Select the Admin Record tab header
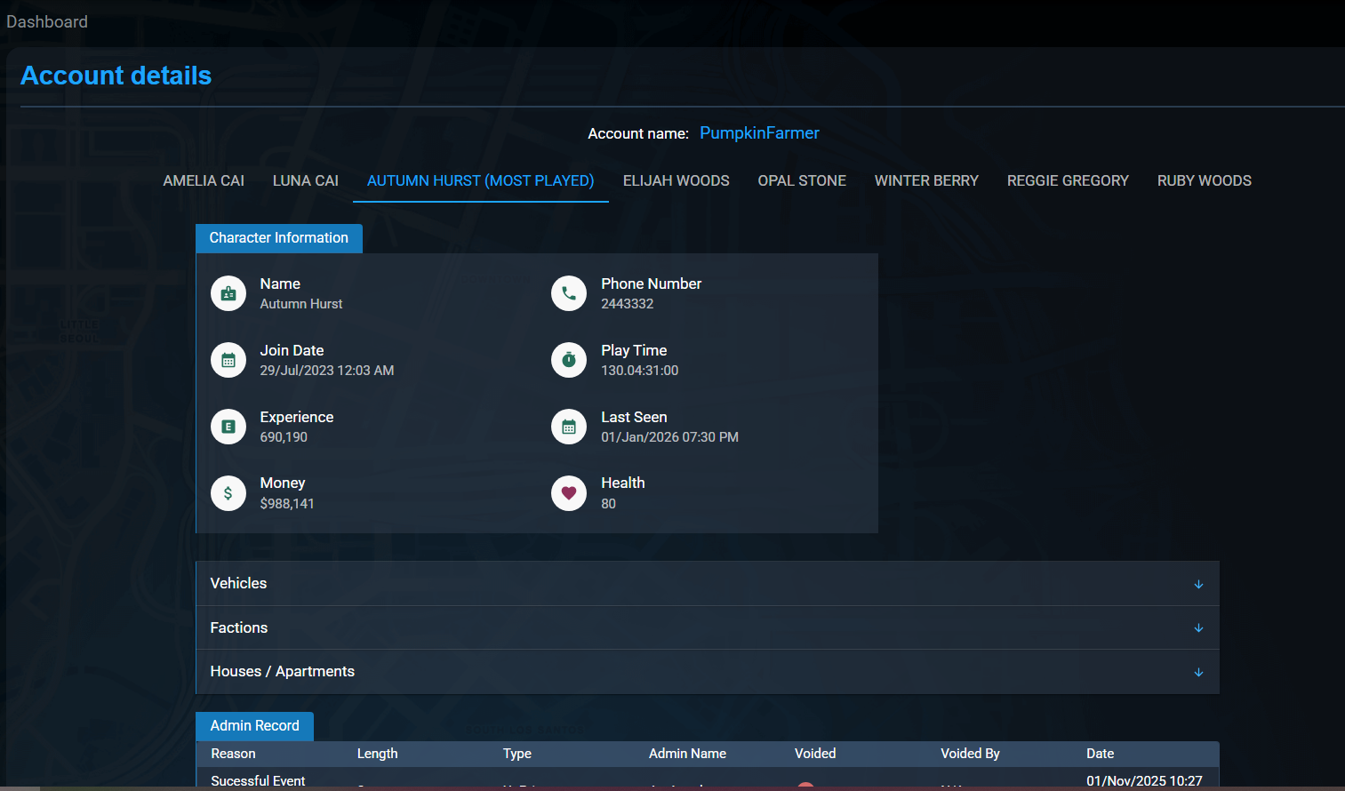The image size is (1345, 791). coord(255,726)
